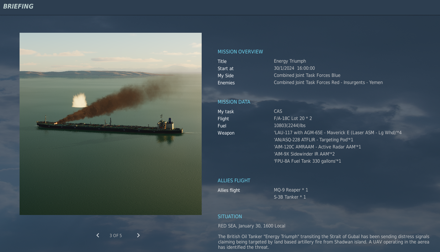
Task: Select the MISSION DATA section heading
Action: 234,102
